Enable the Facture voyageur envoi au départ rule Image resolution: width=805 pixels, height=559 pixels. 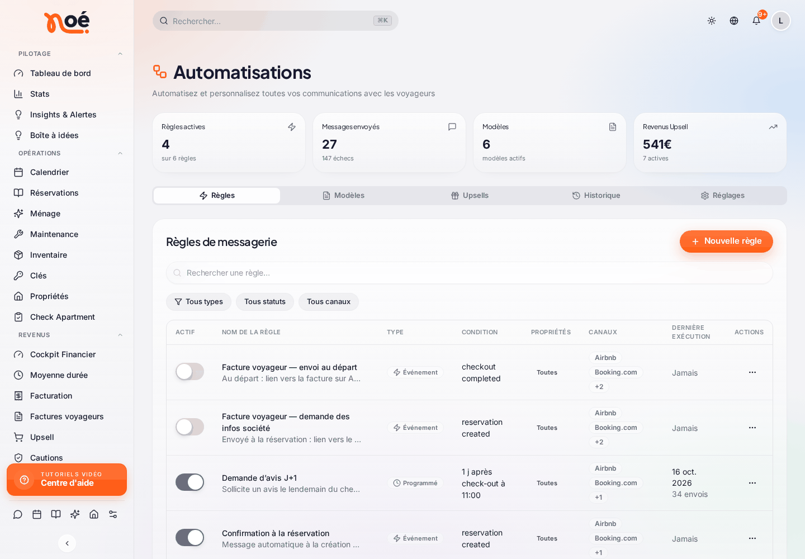pyautogui.click(x=190, y=372)
